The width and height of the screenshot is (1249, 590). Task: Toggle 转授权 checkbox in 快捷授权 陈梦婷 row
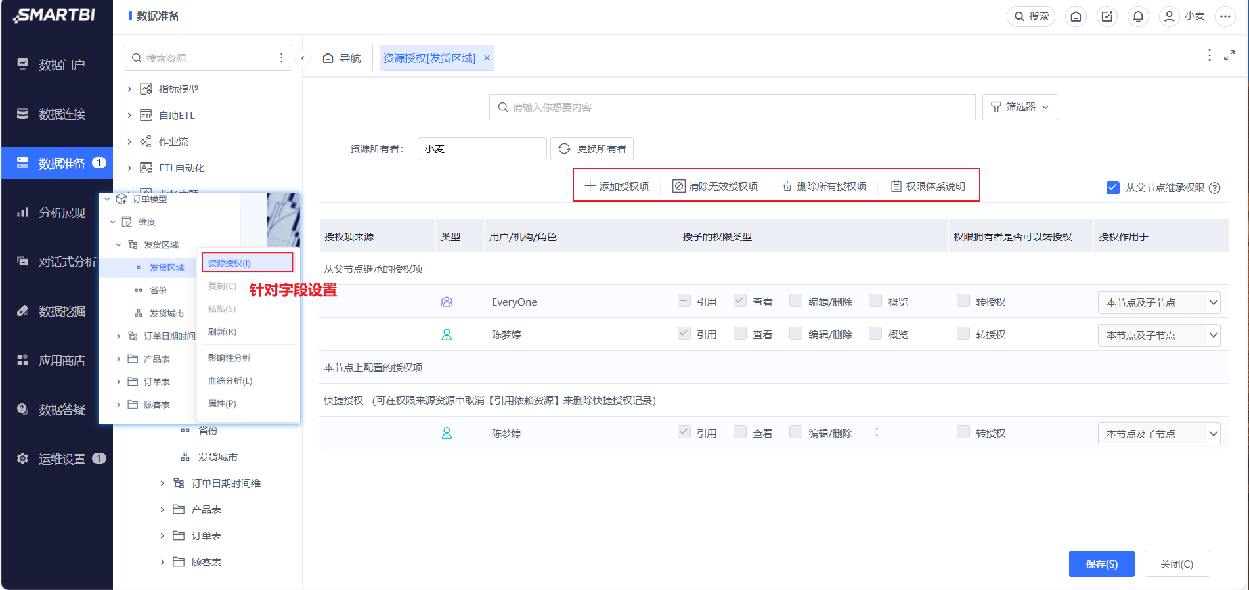(x=963, y=432)
